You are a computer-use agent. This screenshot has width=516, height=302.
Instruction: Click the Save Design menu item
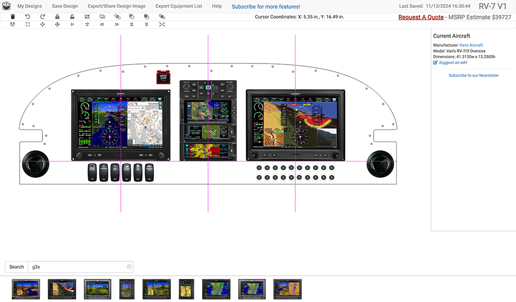click(65, 6)
